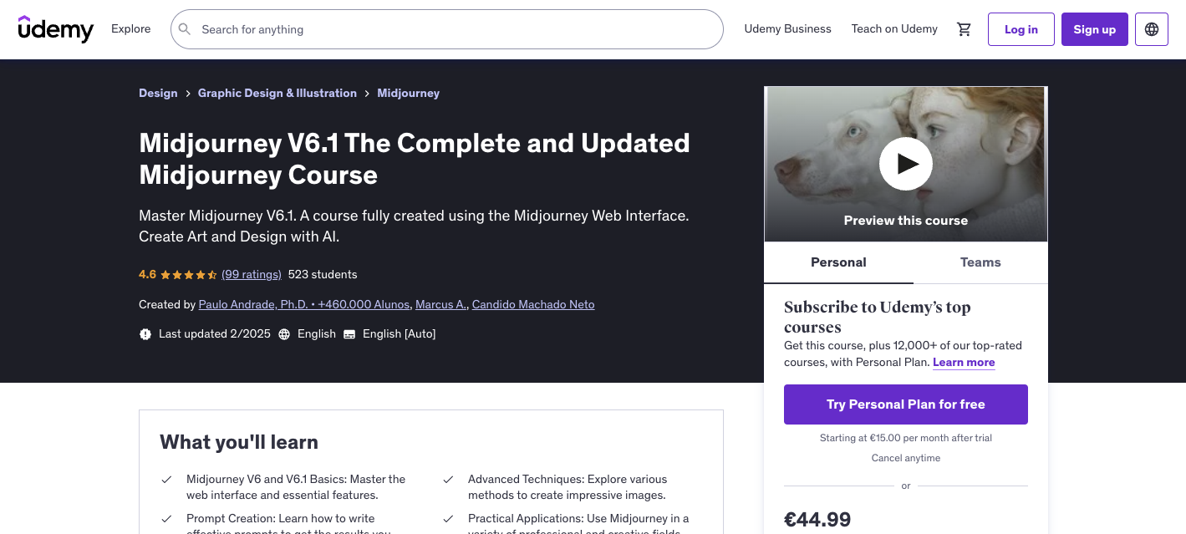The height and width of the screenshot is (534, 1186).
Task: Select the Personal tab
Action: [838, 262]
